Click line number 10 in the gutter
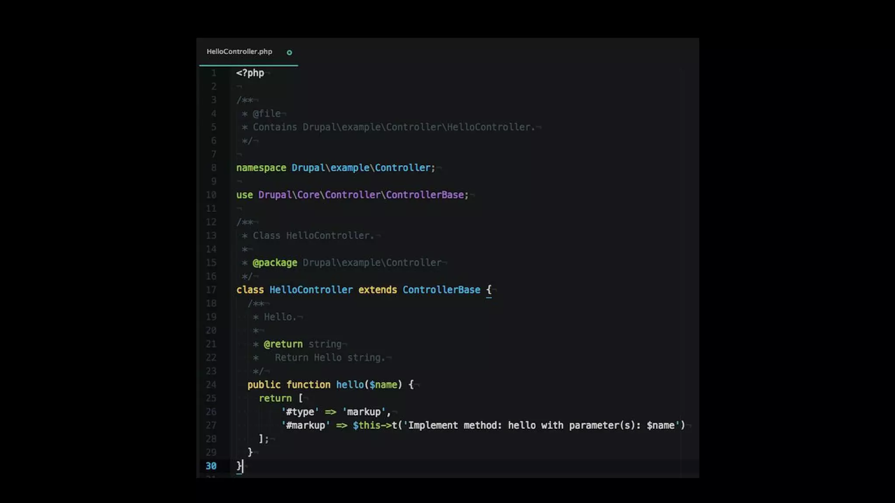This screenshot has height=503, width=895. coord(211,195)
